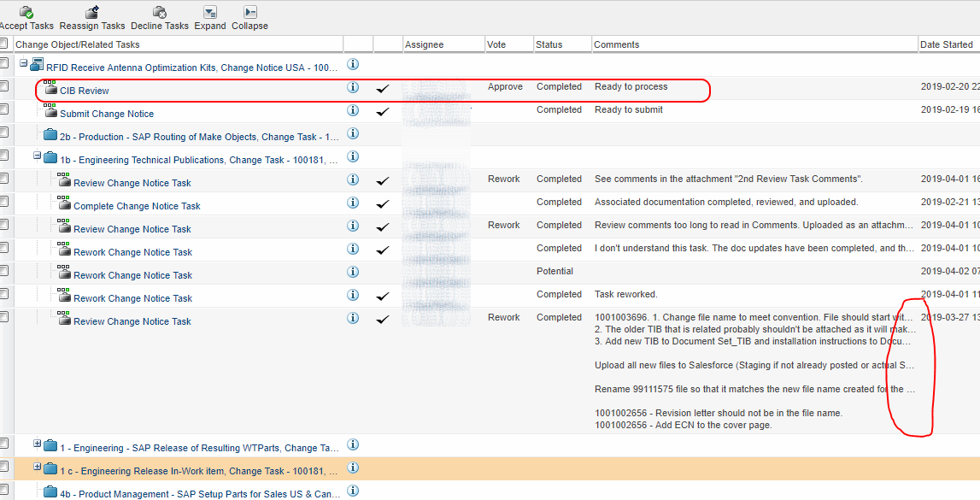Click the folder icon beside 2b - Production task

[x=49, y=133]
